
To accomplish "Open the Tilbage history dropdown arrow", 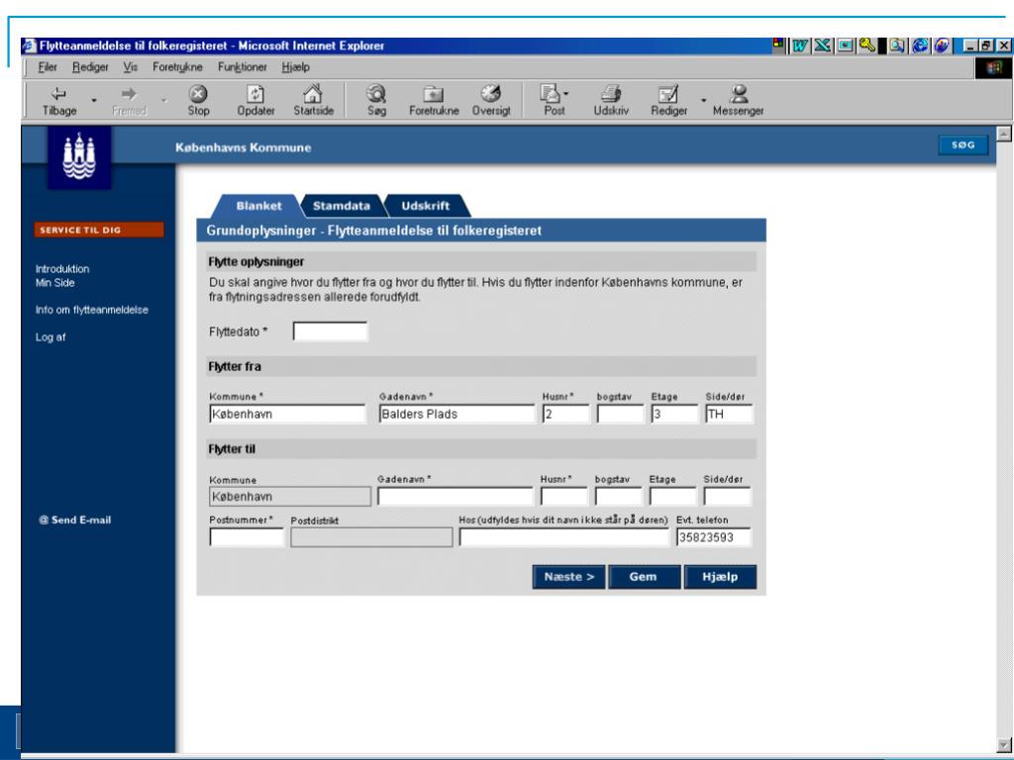I will (94, 101).
